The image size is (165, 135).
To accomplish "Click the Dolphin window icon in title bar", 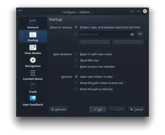I will click(x=20, y=11).
